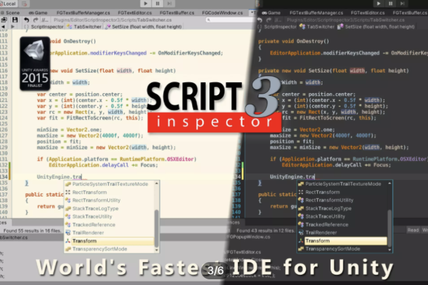
Task: Click scroll-down arrow of dark autocomplete list
Action: [389, 249]
